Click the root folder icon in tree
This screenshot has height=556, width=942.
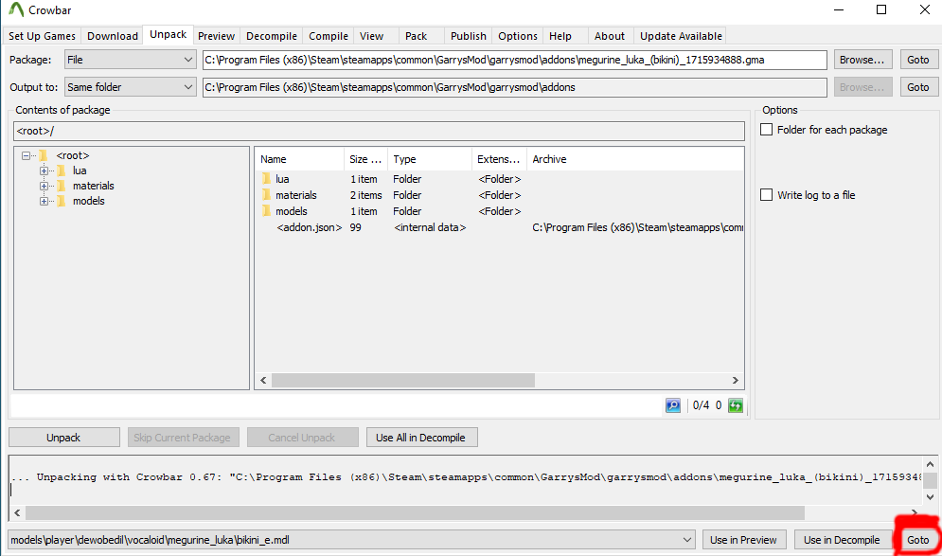44,155
